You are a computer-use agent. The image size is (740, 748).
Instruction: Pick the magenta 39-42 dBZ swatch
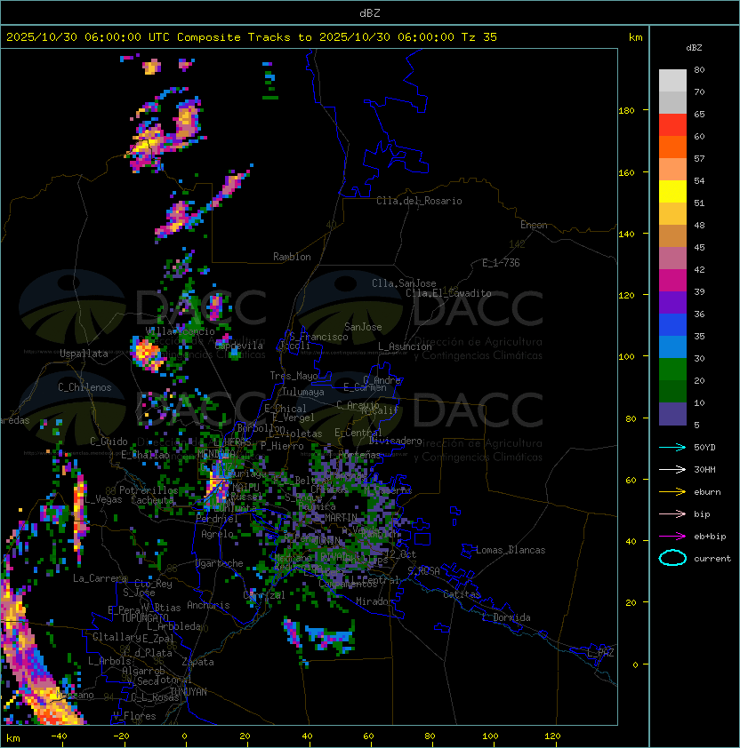(672, 281)
